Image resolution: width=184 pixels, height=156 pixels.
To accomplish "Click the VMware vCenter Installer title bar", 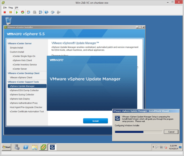I will click(74, 27).
